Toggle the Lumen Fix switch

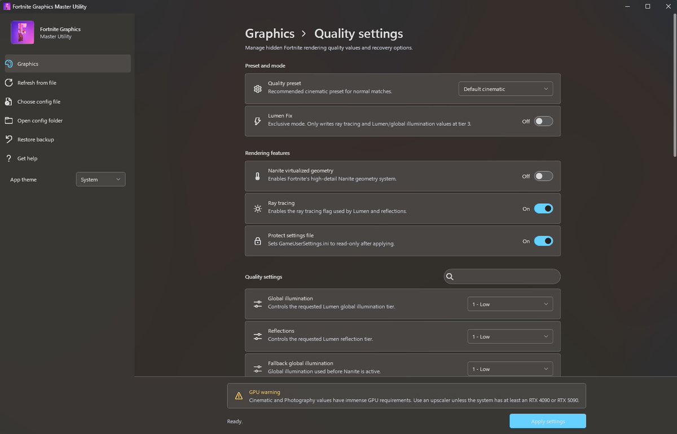pyautogui.click(x=543, y=121)
